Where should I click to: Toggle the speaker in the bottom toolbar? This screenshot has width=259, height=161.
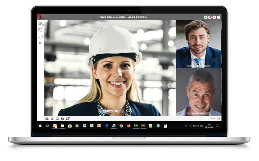52,118
